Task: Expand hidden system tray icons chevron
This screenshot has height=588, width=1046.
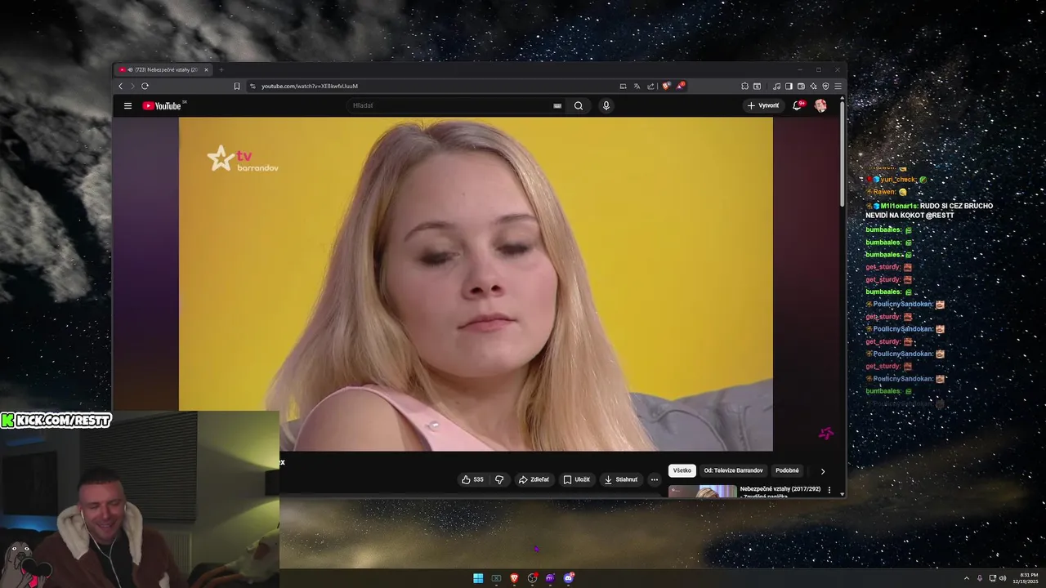Action: tap(967, 578)
